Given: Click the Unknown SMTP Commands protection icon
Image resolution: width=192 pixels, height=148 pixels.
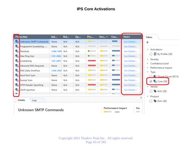Looking at the screenshot, I should [x=17, y=41].
